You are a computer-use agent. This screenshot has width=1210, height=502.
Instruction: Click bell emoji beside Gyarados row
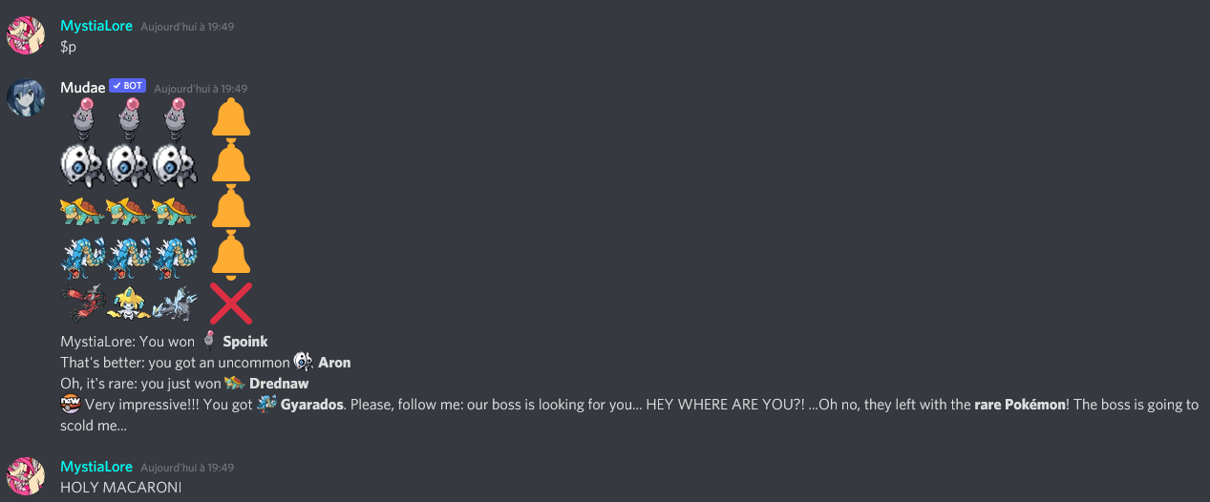point(230,258)
